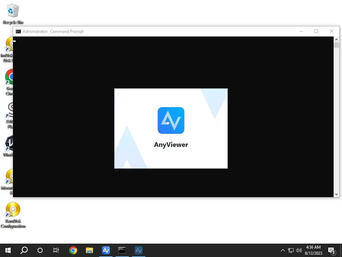Maximize the Command Prompt window
The width and height of the screenshot is (342, 257).
(316, 31)
